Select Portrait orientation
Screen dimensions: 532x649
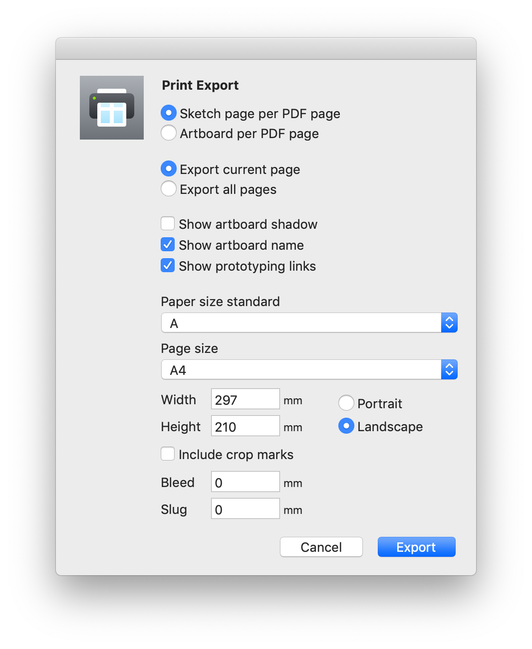(346, 403)
